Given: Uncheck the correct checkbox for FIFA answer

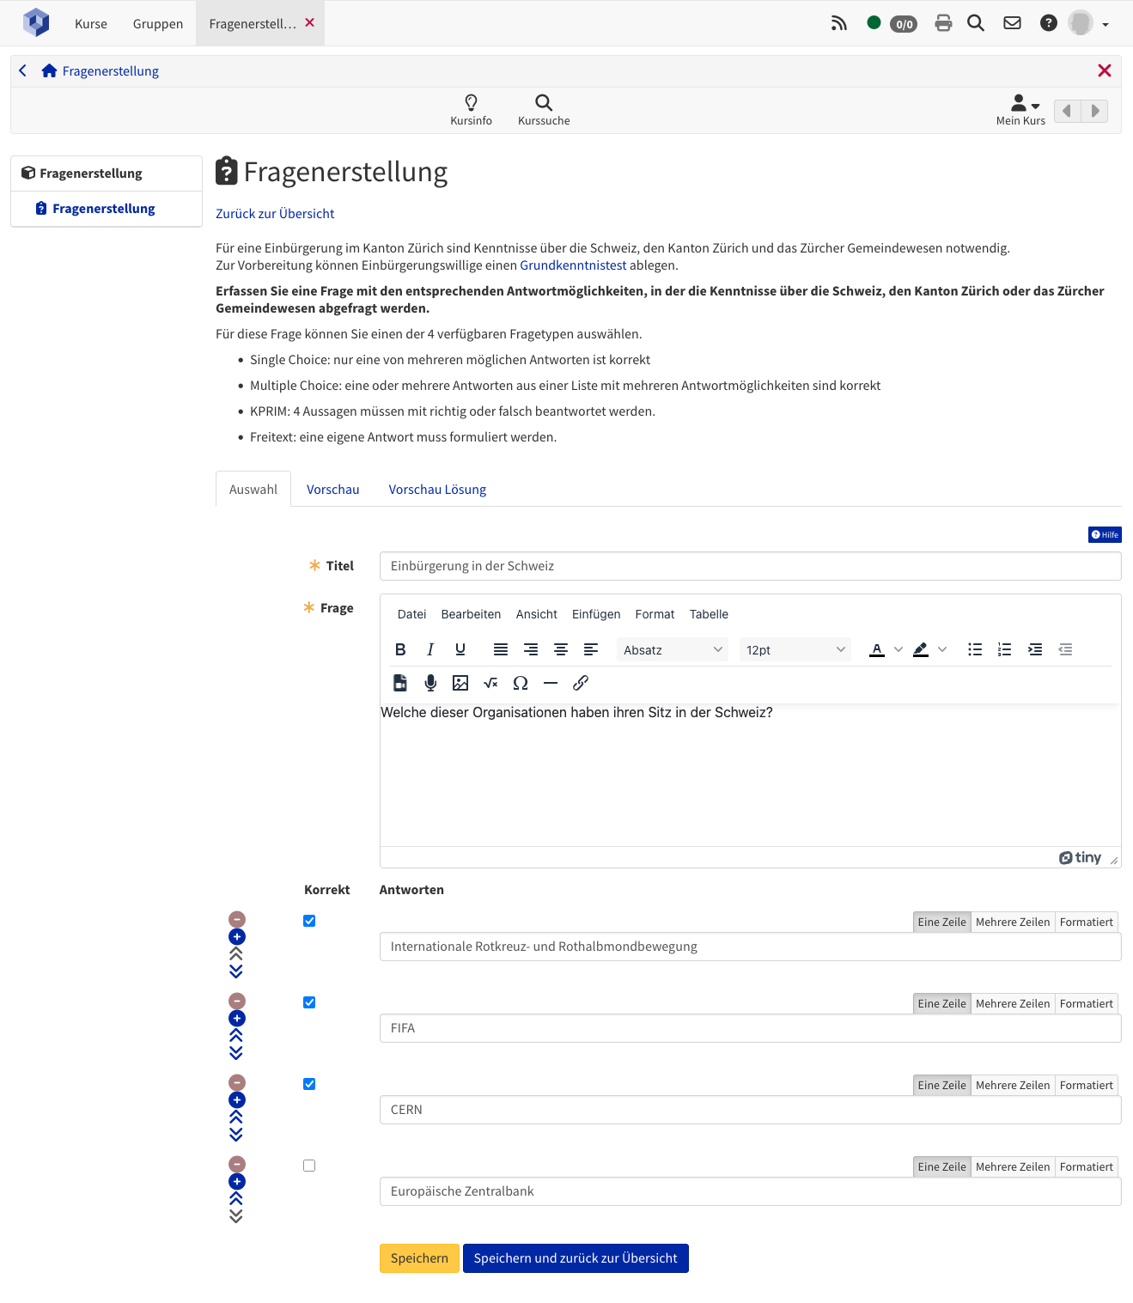Looking at the screenshot, I should pyautogui.click(x=309, y=1002).
